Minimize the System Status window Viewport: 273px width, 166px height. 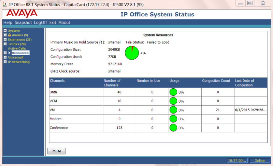pos(241,3)
